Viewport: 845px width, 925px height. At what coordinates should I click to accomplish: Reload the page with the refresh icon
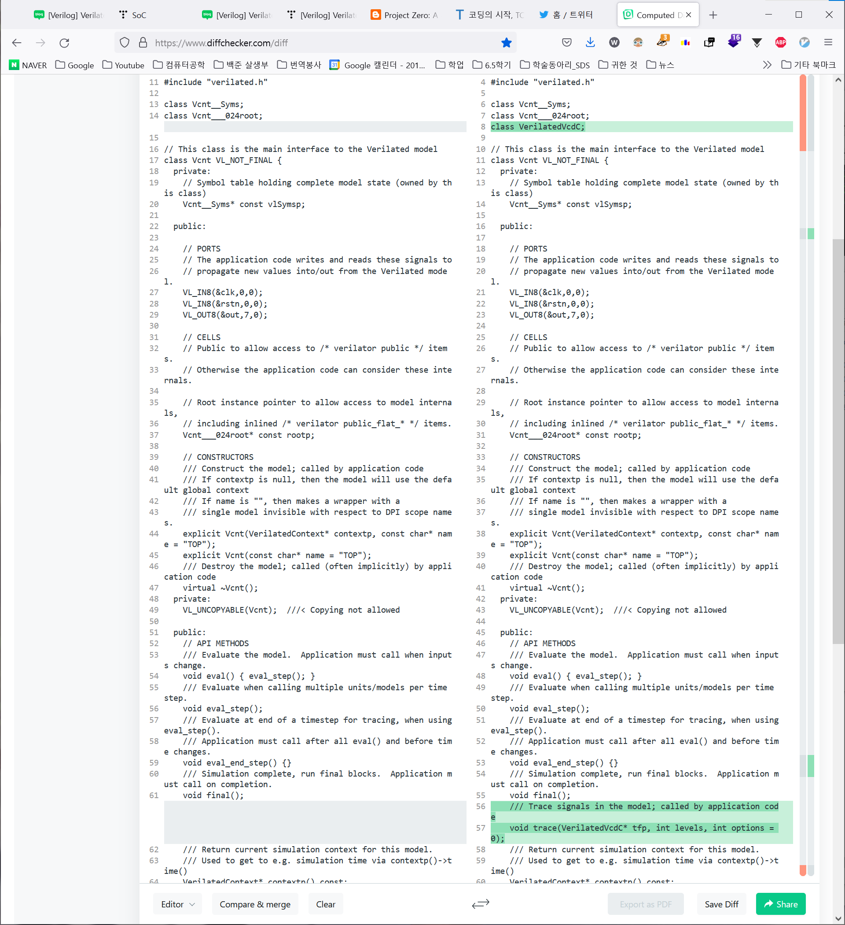click(64, 43)
